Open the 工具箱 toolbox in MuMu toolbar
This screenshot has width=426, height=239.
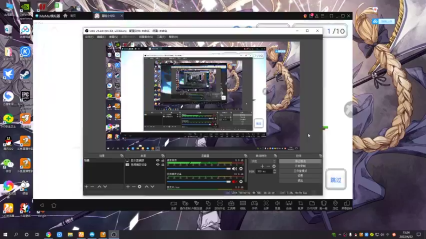[x=231, y=205]
